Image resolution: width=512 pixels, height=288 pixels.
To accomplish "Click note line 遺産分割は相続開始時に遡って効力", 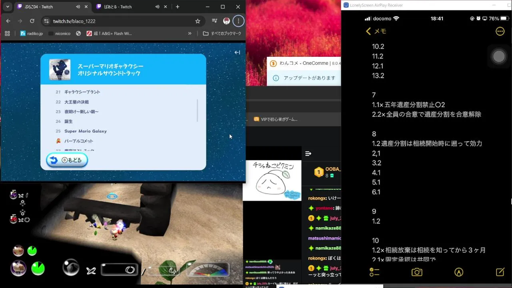I will point(427,143).
